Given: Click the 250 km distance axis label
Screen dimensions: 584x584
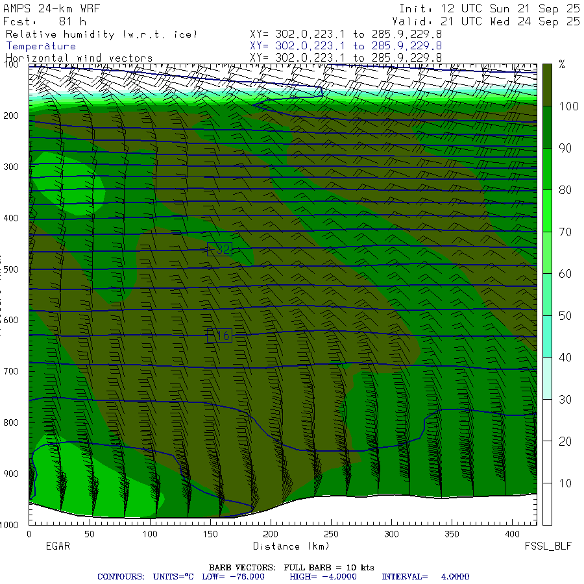Looking at the screenshot, I should click(x=331, y=534).
